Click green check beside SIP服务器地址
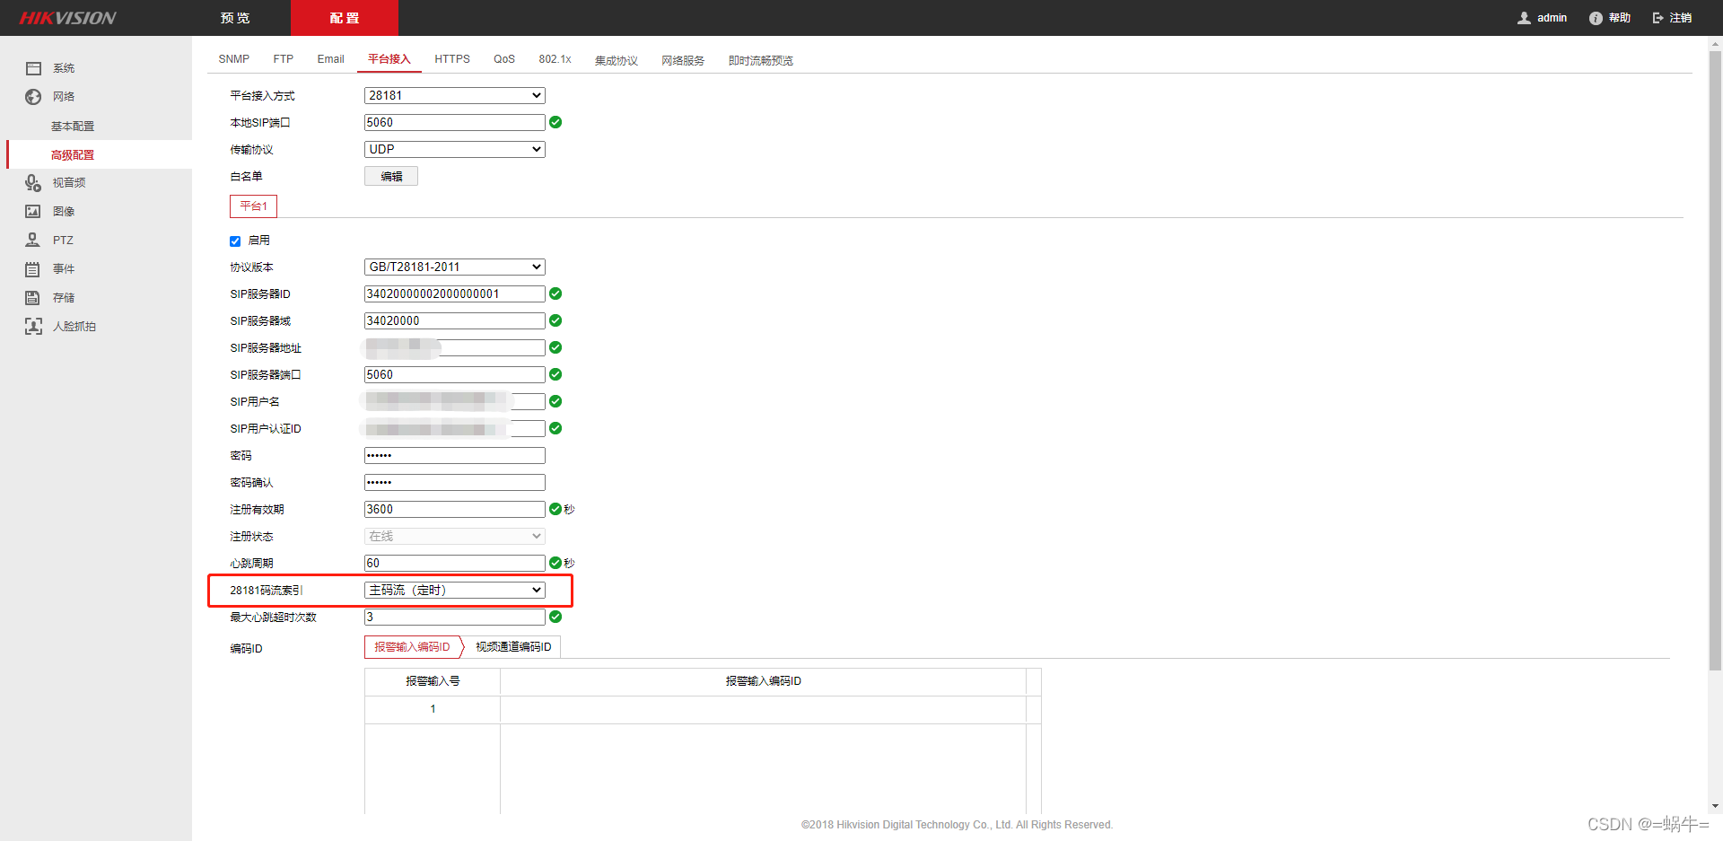Viewport: 1723px width, 841px height. (555, 347)
